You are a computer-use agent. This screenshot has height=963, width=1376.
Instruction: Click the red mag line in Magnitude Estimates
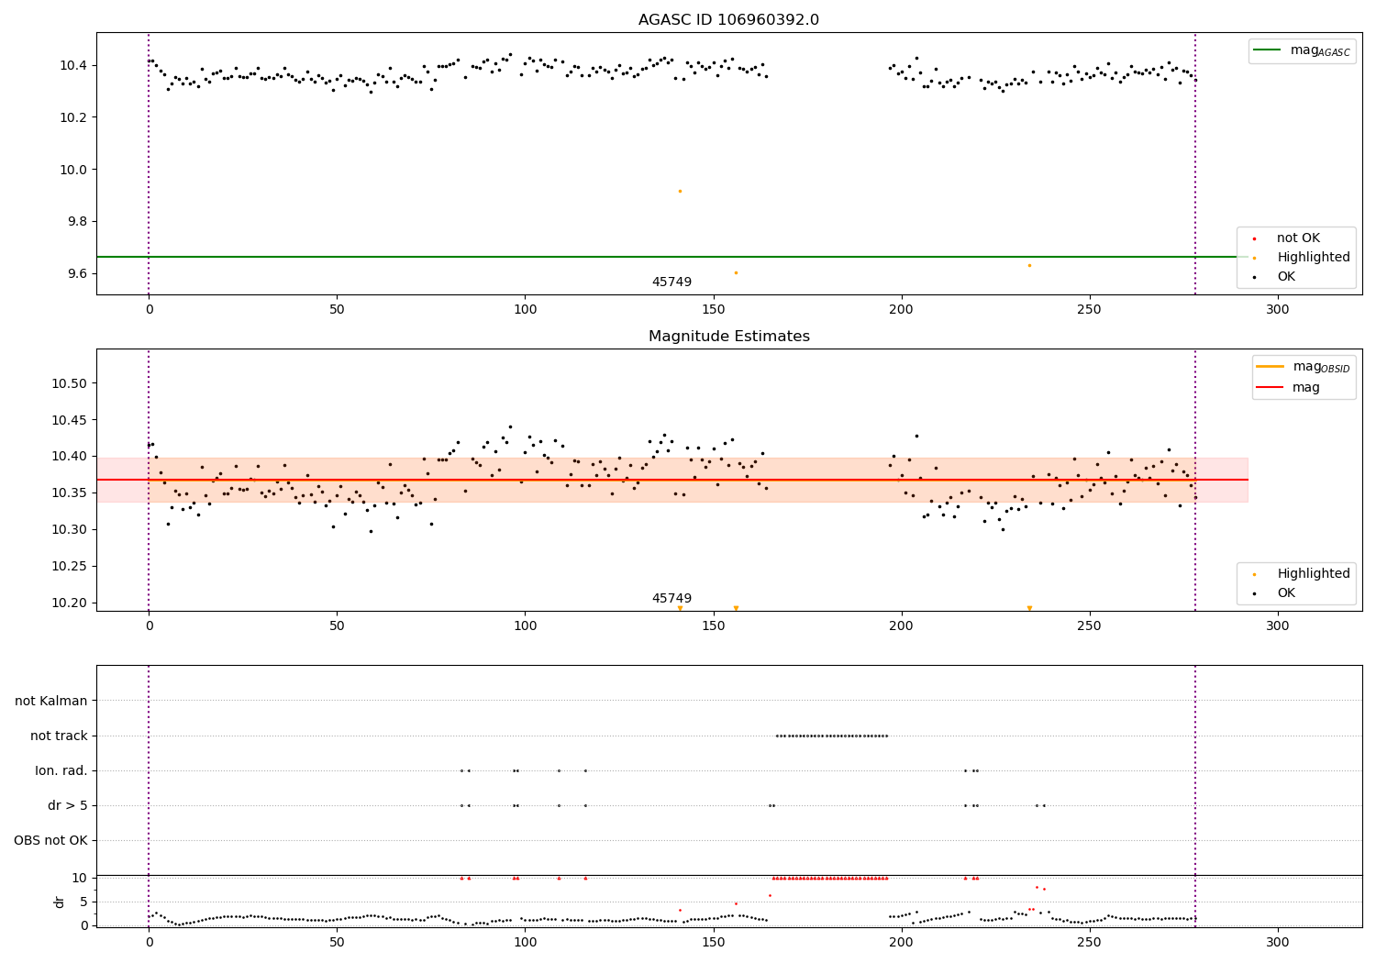671,480
